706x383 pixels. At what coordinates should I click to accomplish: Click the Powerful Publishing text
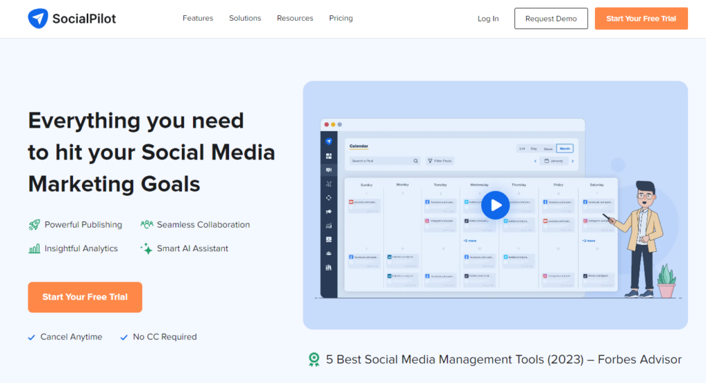click(x=83, y=224)
